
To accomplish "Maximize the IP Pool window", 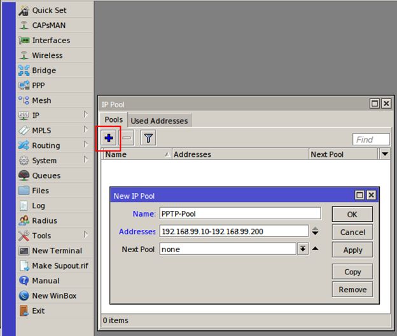I will [x=375, y=104].
